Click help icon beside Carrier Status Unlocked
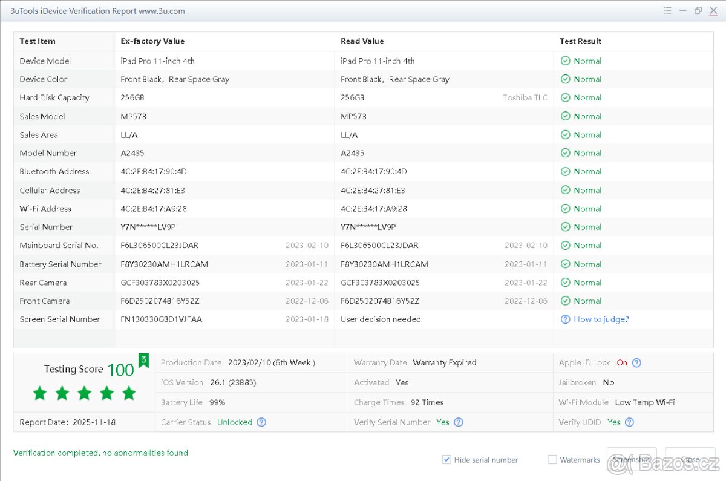 point(261,422)
